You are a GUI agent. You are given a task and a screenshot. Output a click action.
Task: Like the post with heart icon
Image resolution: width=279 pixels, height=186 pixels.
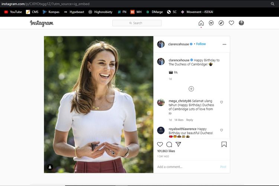[160, 144]
